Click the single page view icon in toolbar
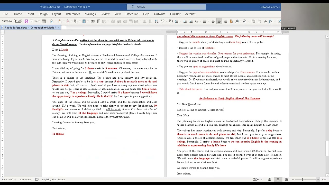 point(98,21)
